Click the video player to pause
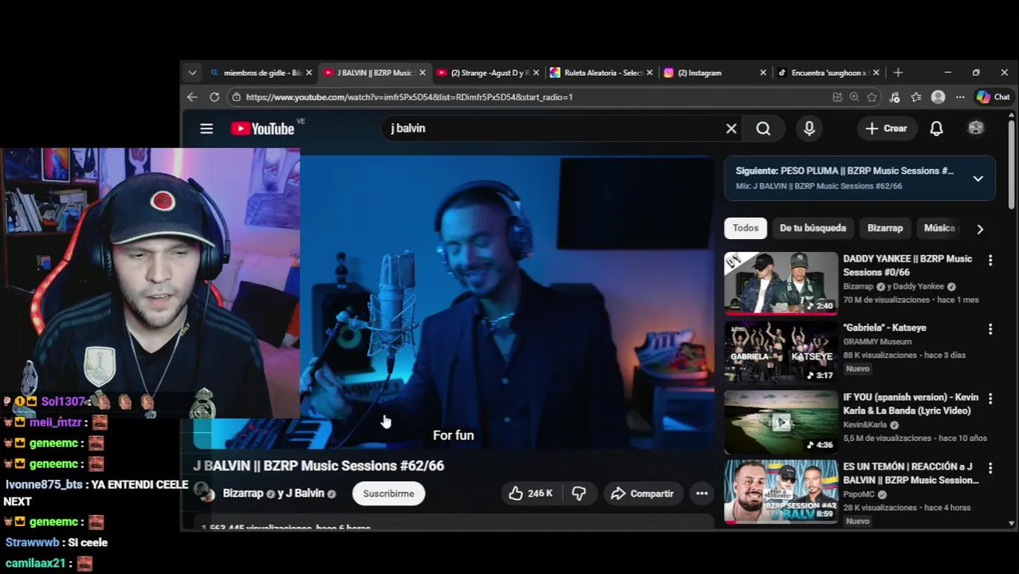1019x574 pixels. click(507, 303)
